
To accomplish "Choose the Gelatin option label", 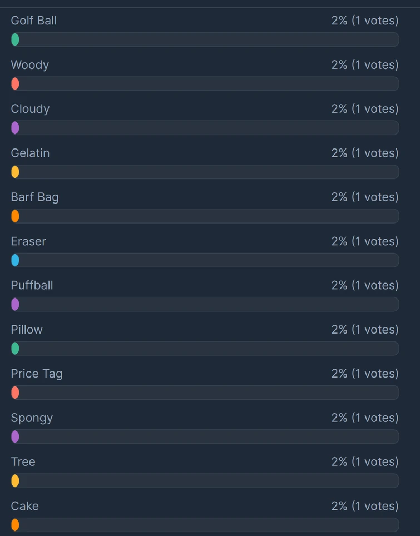I will pyautogui.click(x=30, y=153).
